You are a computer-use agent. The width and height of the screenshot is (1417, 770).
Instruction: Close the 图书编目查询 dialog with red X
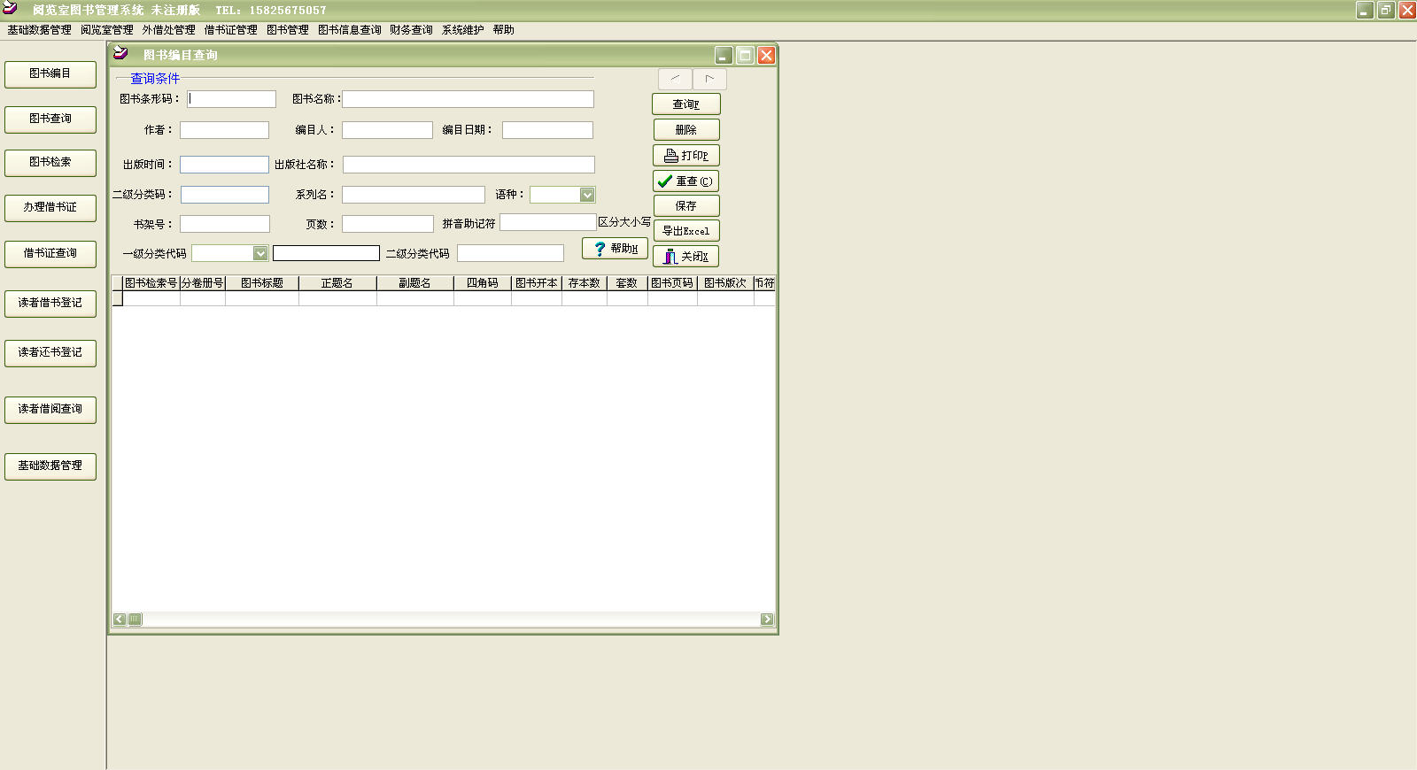767,55
